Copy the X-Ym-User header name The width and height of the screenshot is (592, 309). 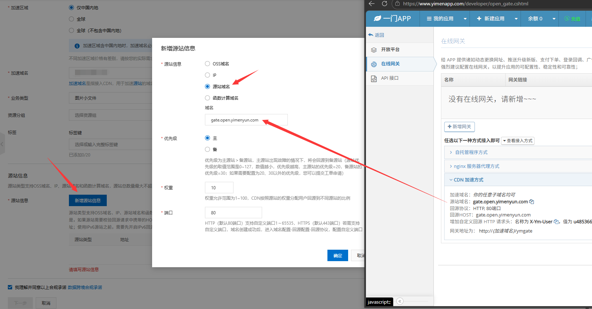556,222
